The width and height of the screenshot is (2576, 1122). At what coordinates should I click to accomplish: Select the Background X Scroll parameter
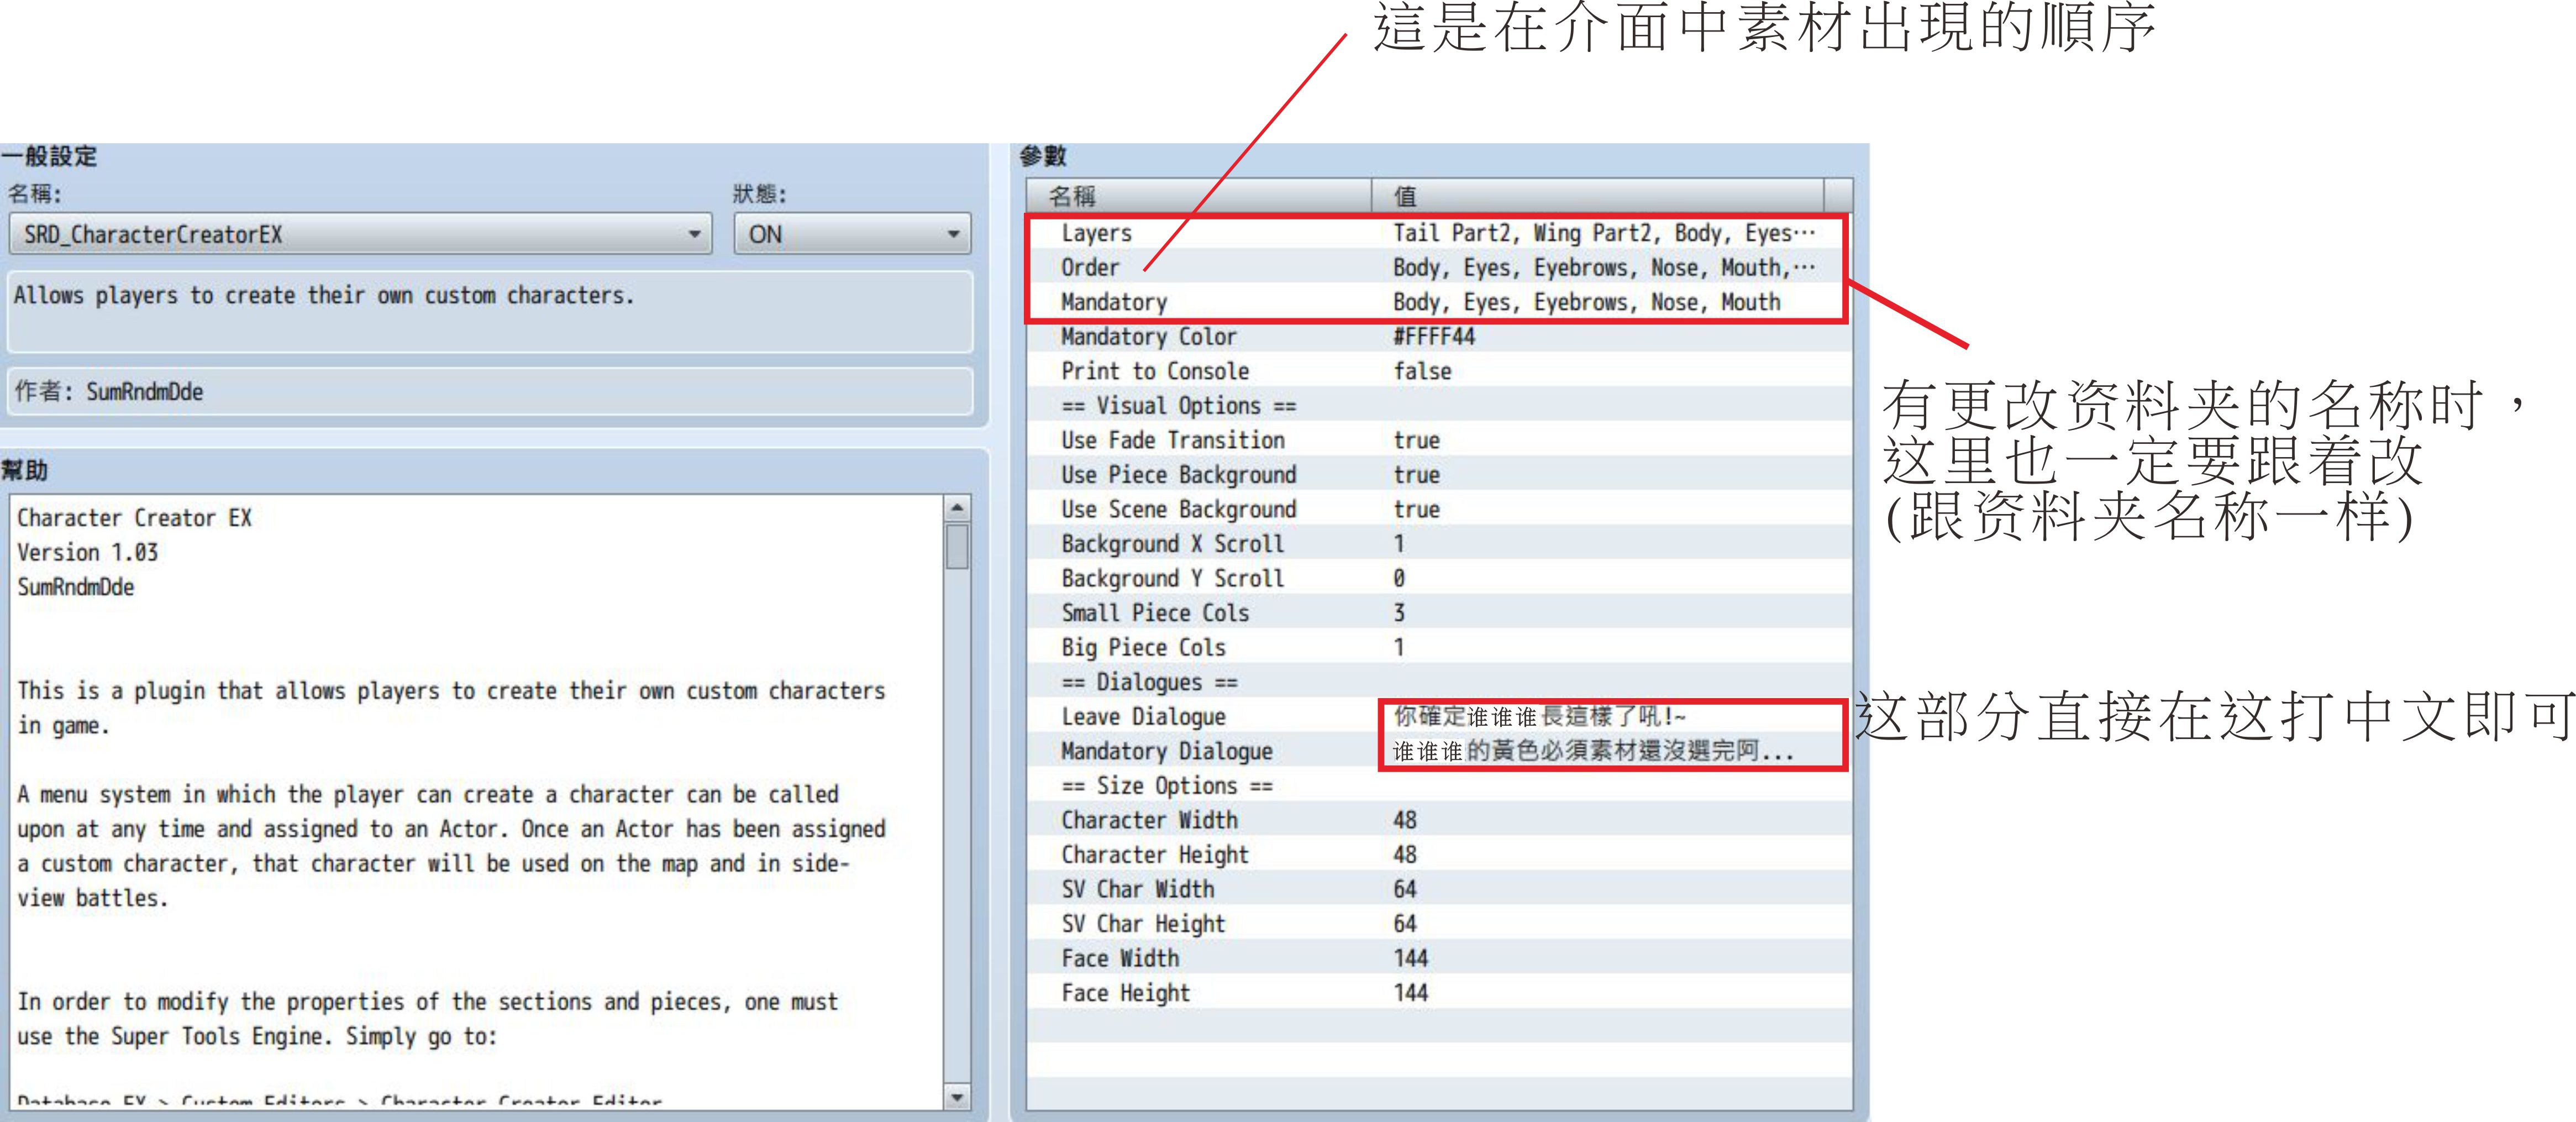pyautogui.click(x=1439, y=544)
